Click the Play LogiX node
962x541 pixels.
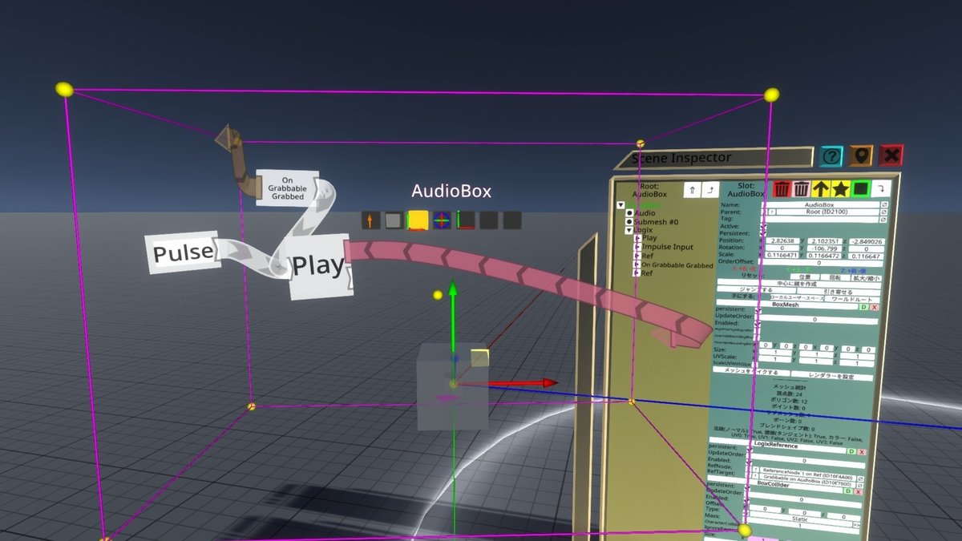click(319, 266)
